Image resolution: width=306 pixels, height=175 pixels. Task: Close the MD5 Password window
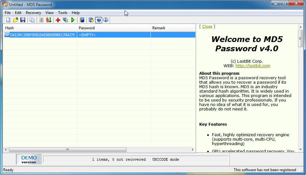[296, 3]
